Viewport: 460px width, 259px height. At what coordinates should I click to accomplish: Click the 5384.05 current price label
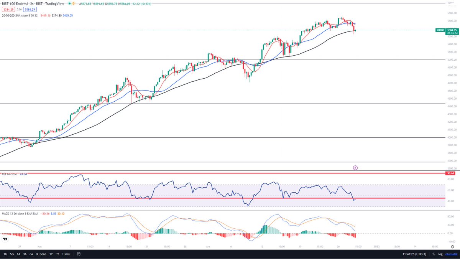coord(452,30)
